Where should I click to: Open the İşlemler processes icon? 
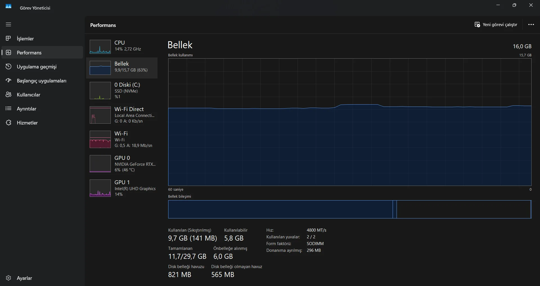click(8, 38)
